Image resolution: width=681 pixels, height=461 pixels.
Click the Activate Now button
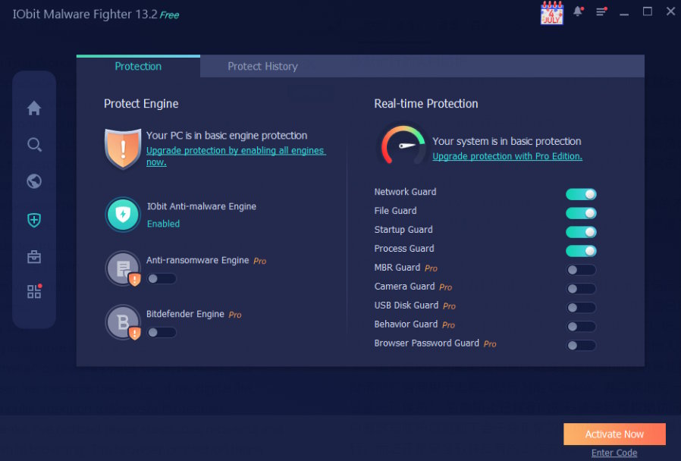pos(614,434)
